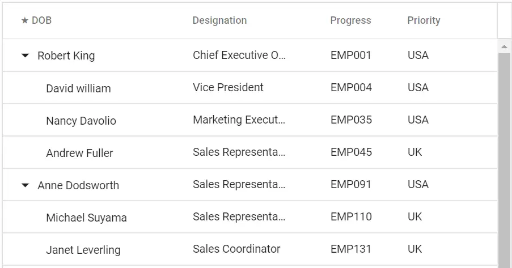512x268 pixels.
Task: Click the Marketing Executive cell
Action: [239, 120]
